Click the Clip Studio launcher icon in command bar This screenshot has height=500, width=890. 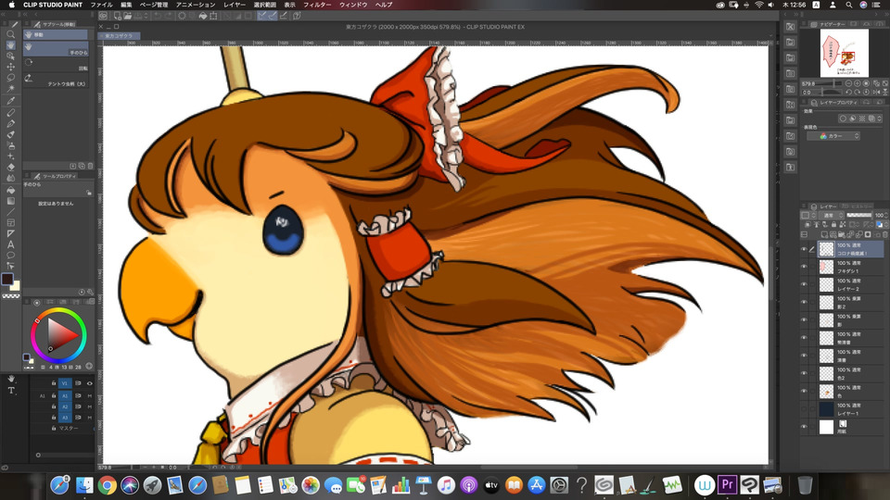104,16
